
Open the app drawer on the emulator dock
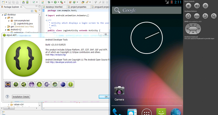coord(147,112)
